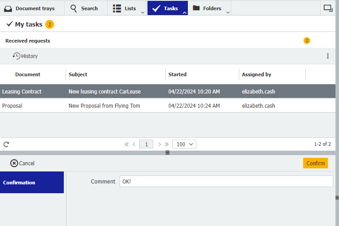This screenshot has width=339, height=226.
Task: Click the window layout icon at top right
Action: tap(327, 8)
